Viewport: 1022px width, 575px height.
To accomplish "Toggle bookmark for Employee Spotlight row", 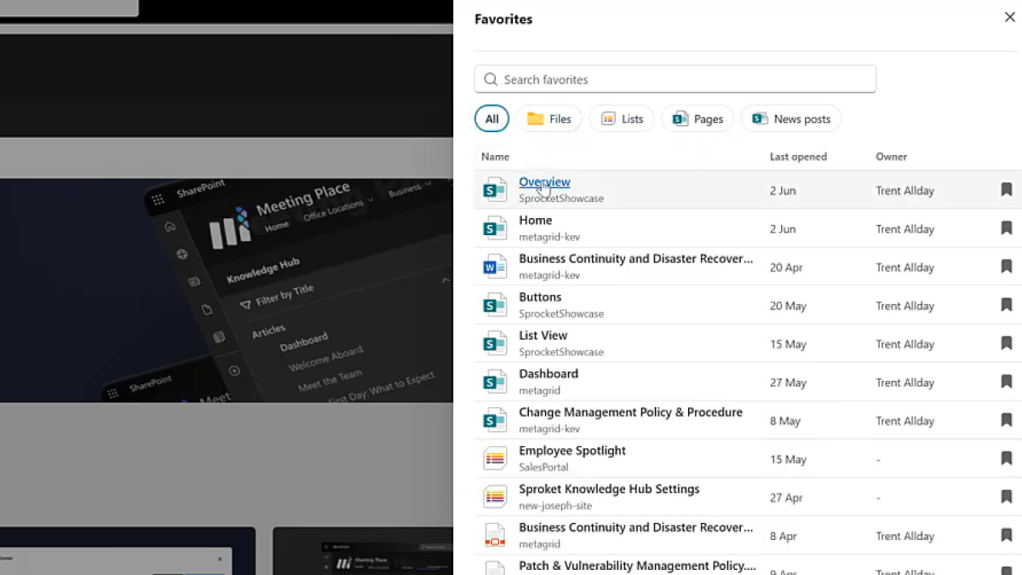I will (1006, 458).
